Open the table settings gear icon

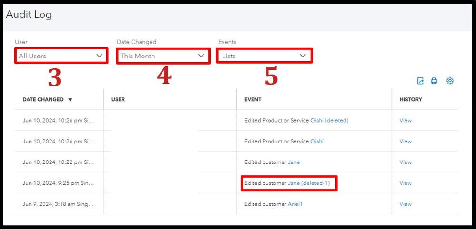(450, 81)
